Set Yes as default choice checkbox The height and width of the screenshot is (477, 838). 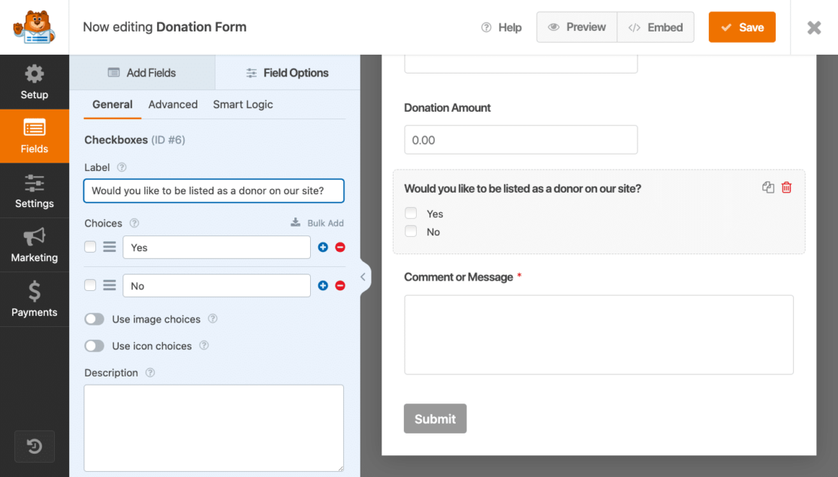(90, 247)
